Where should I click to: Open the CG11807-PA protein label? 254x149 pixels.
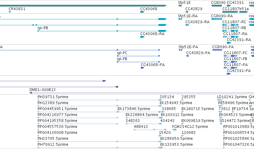(236, 65)
